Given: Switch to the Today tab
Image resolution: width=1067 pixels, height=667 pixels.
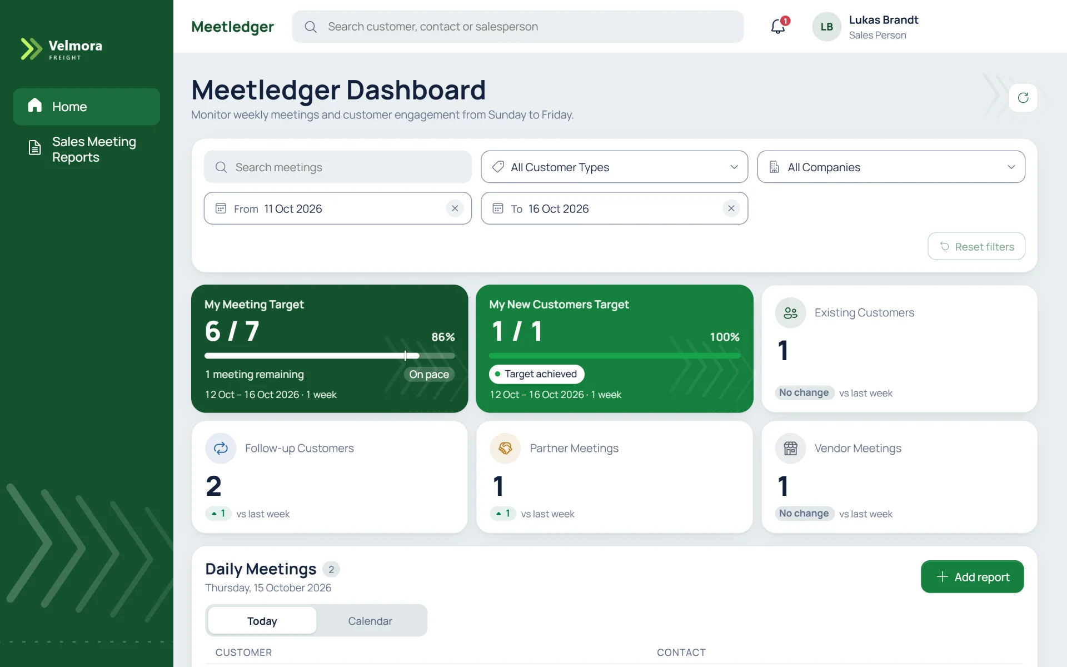Looking at the screenshot, I should click(262, 621).
